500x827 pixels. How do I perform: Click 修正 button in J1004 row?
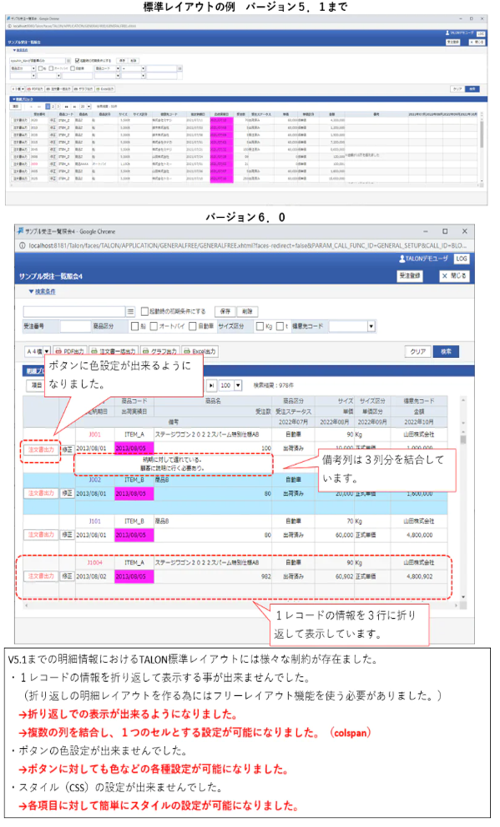(x=67, y=576)
